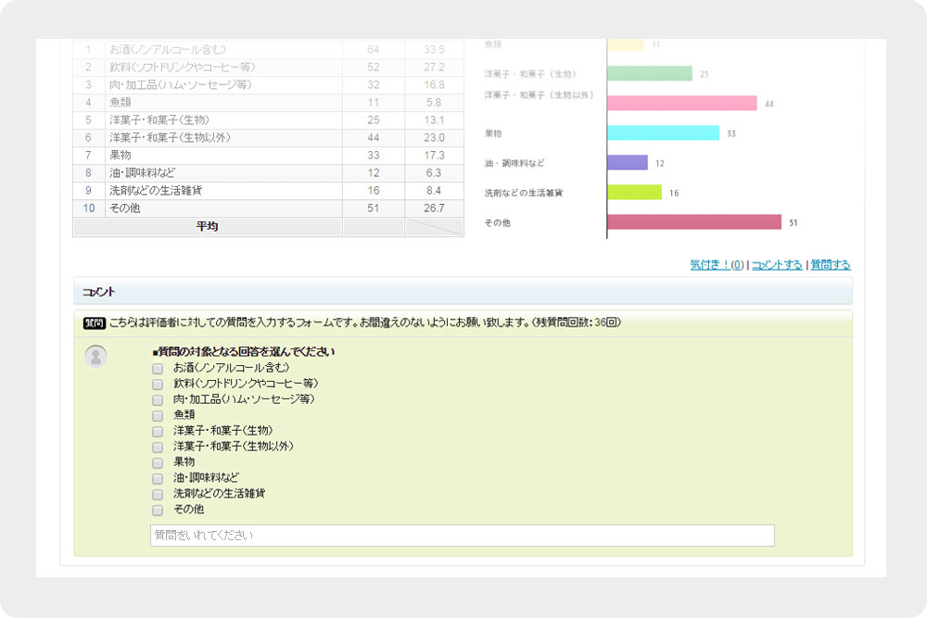Check the 果物 checkbox in the form

pyautogui.click(x=158, y=461)
